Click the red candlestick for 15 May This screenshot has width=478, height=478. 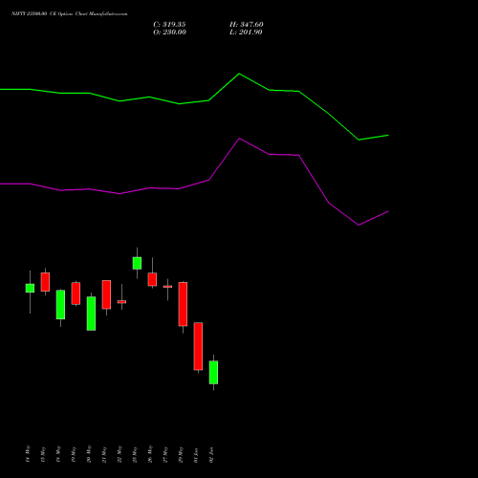tap(45, 282)
